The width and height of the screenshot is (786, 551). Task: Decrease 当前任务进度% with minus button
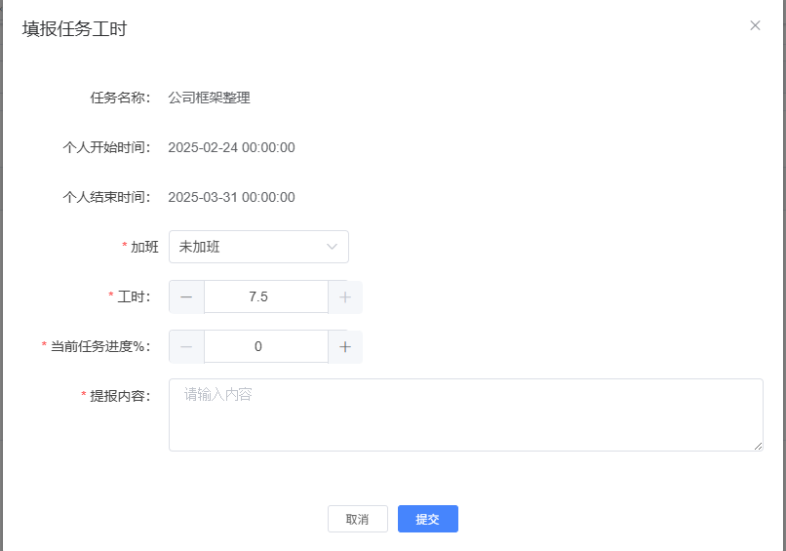pyautogui.click(x=186, y=346)
